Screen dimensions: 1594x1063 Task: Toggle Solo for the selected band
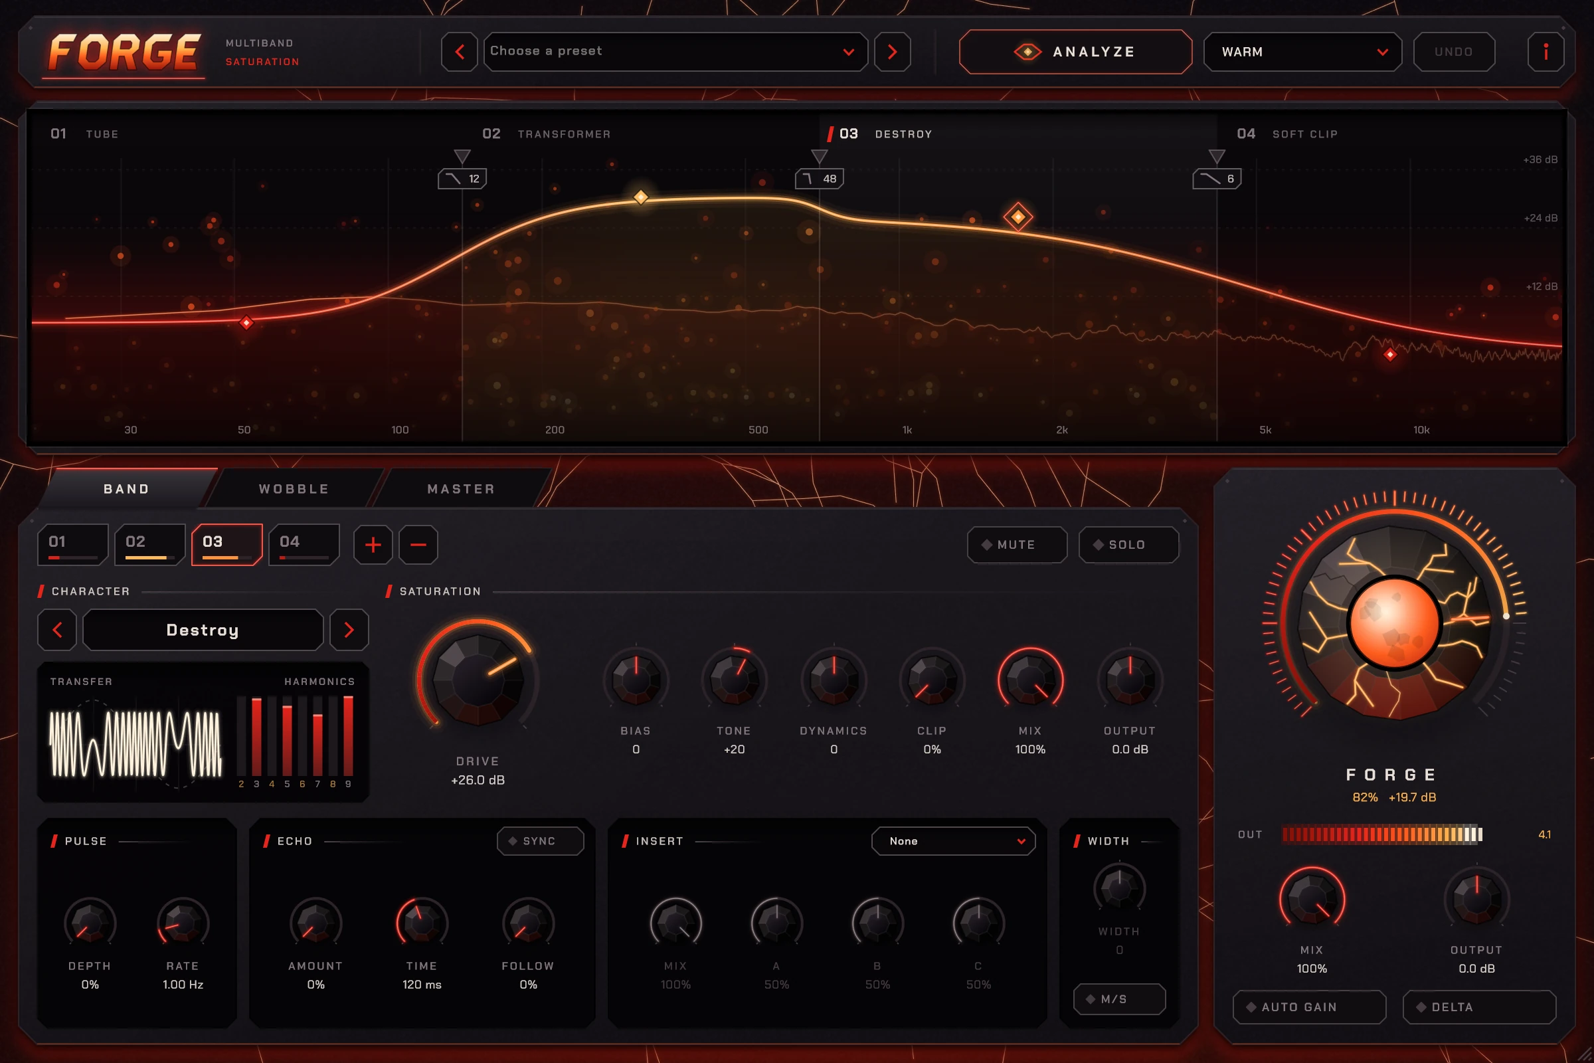point(1128,544)
